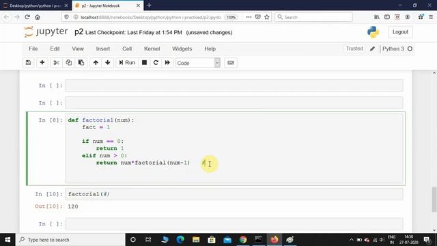This screenshot has height=246, width=437.
Task: Open the Insert menu
Action: tap(103, 49)
